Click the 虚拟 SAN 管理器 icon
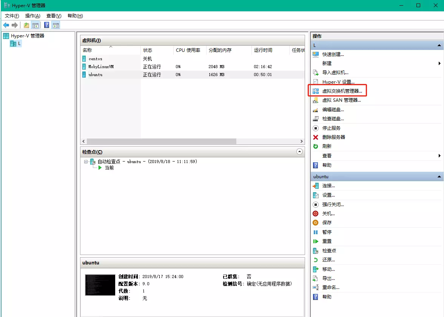 (x=316, y=100)
